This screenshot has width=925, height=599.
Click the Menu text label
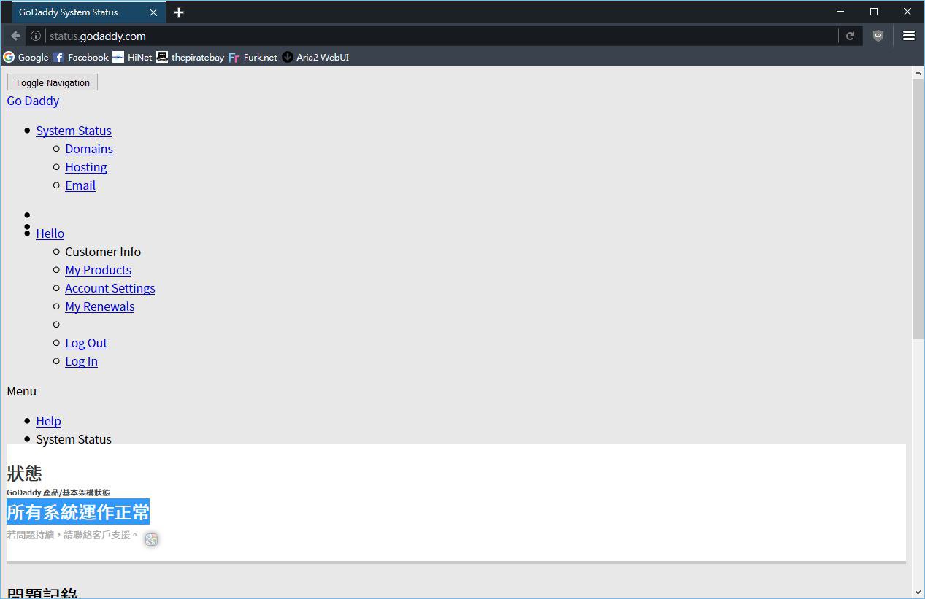click(22, 391)
